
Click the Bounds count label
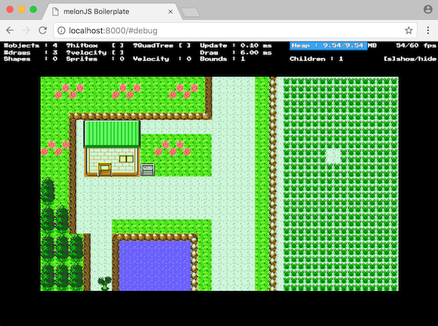[222, 58]
